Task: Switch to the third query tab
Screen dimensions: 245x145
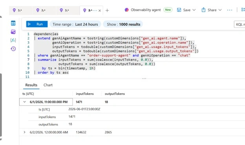Action: (x=68, y=11)
